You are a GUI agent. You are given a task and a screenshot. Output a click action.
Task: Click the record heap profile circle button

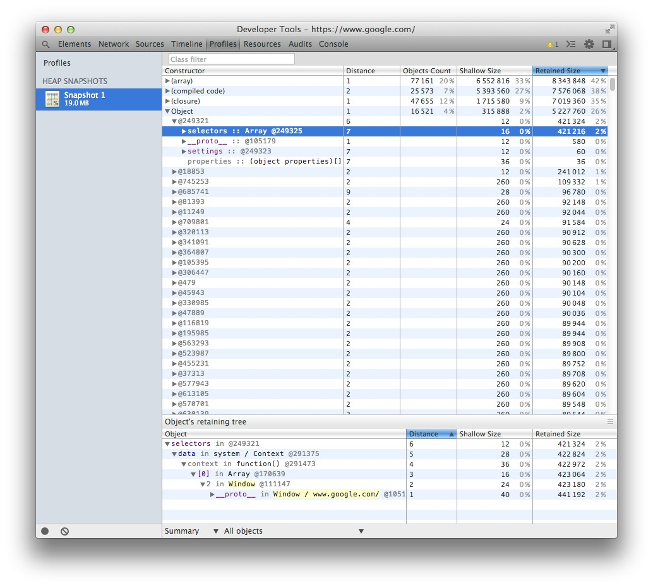(44, 531)
